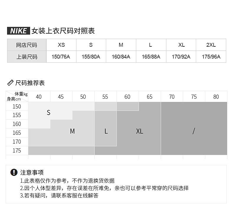Select the XS size header cell

[x=61, y=45]
